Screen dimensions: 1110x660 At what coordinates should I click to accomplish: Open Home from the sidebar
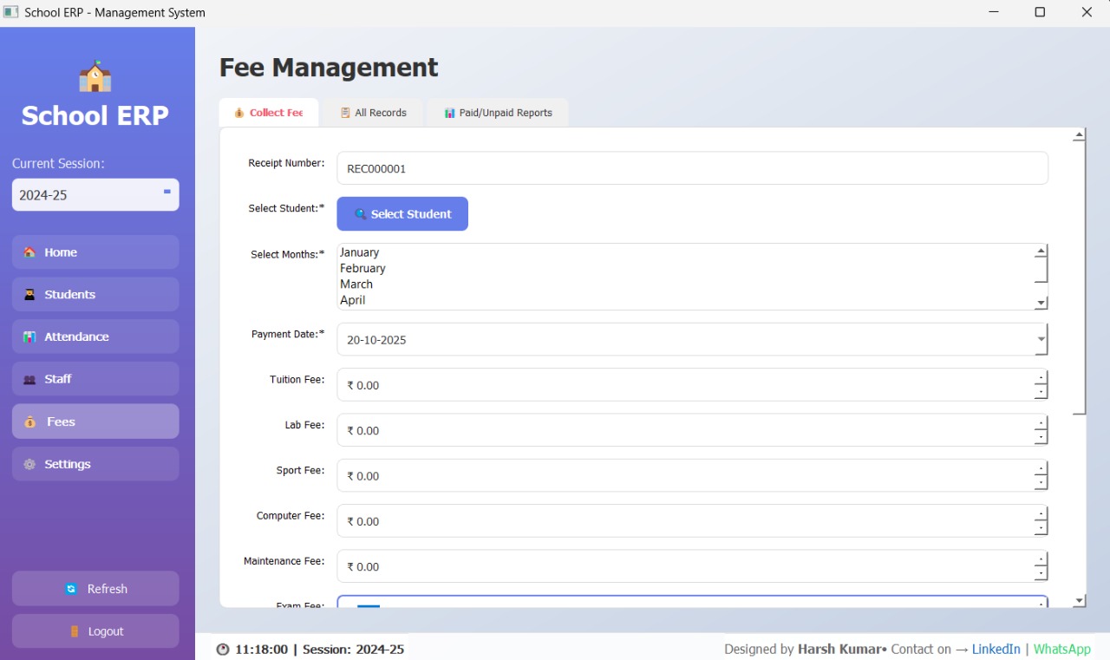pos(95,252)
